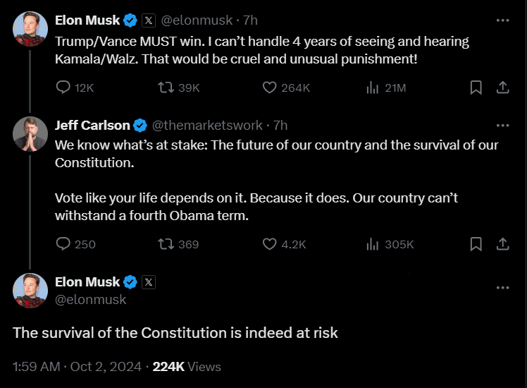527x388 pixels.
Task: Repost Elon Musk's first tweet
Action: pos(166,87)
